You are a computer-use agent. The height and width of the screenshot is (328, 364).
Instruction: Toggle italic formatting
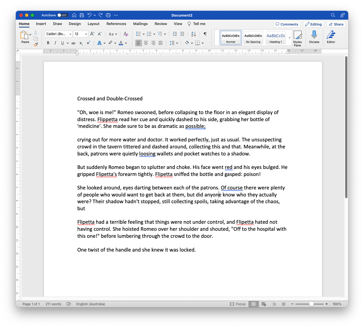click(x=55, y=43)
